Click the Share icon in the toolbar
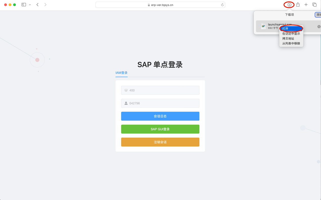Image resolution: width=321 pixels, height=200 pixels. pyautogui.click(x=298, y=5)
